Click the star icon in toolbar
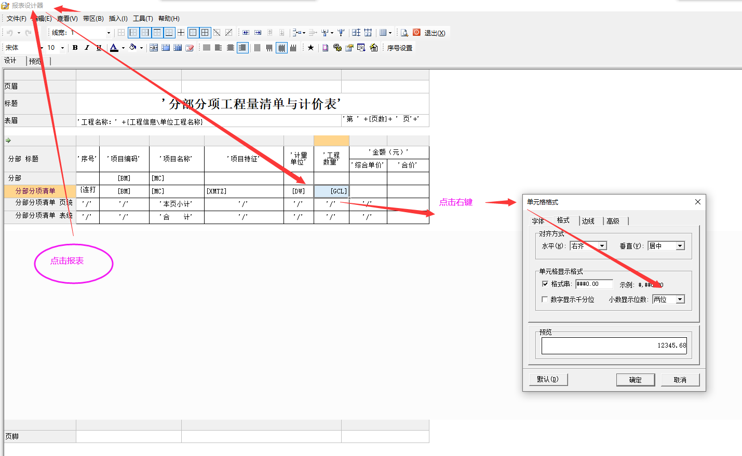This screenshot has width=742, height=456. pos(311,48)
